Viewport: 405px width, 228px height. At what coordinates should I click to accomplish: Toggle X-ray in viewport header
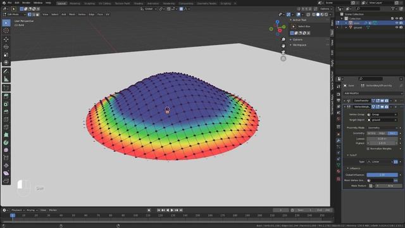pyautogui.click(x=308, y=15)
